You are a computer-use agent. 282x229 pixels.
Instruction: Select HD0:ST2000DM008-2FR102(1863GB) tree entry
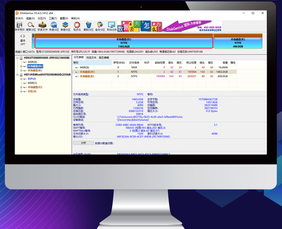(x=47, y=58)
